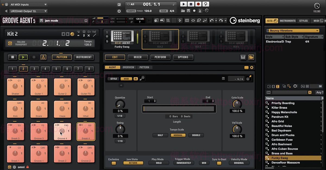Toggle the Exclusive switch at the bottom
Image resolution: width=326 pixels, height=170 pixels.
[x=114, y=163]
